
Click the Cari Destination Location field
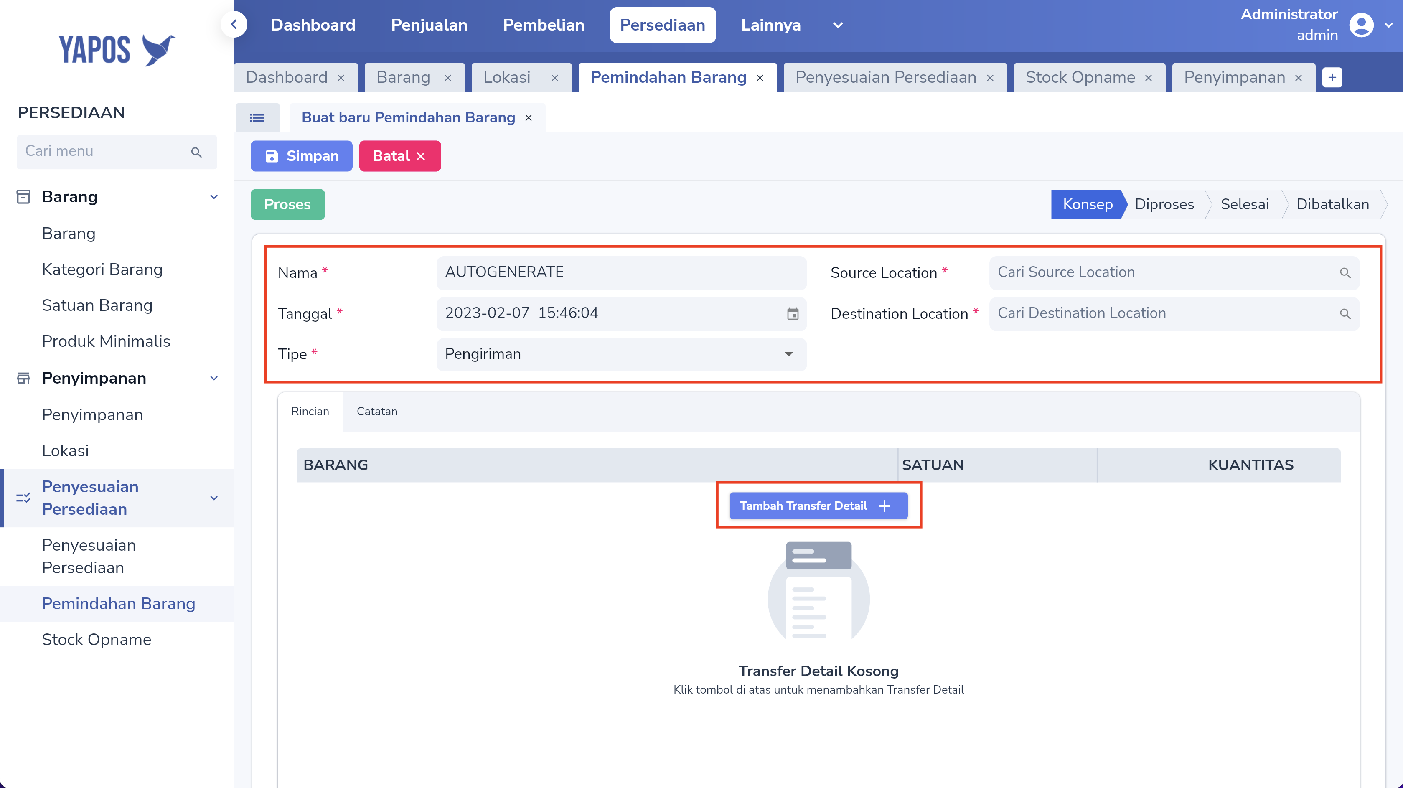[1174, 314]
